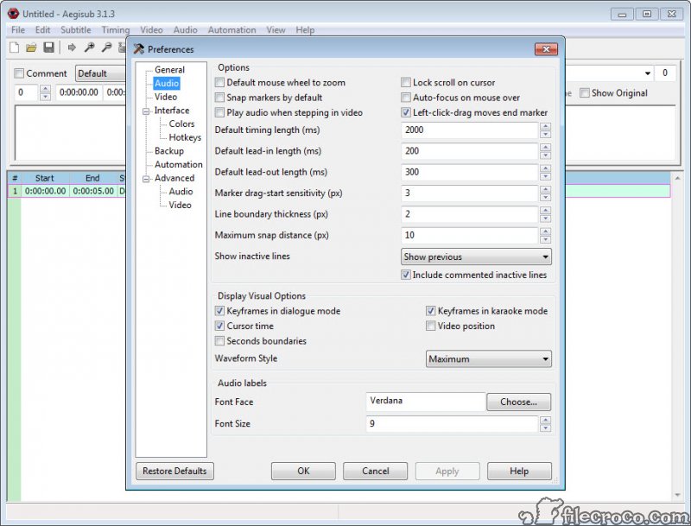The height and width of the screenshot is (526, 691).
Task: Select General in preferences tree
Action: click(169, 70)
